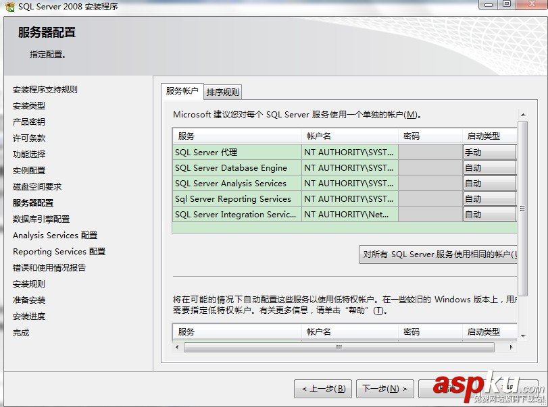548x407 pixels.
Task: Click 许可条款 step in sidebar
Action: click(x=29, y=138)
